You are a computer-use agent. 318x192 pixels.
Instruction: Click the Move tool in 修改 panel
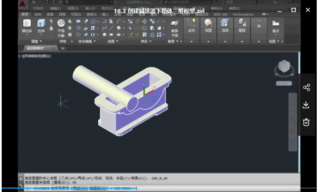(x=144, y=21)
